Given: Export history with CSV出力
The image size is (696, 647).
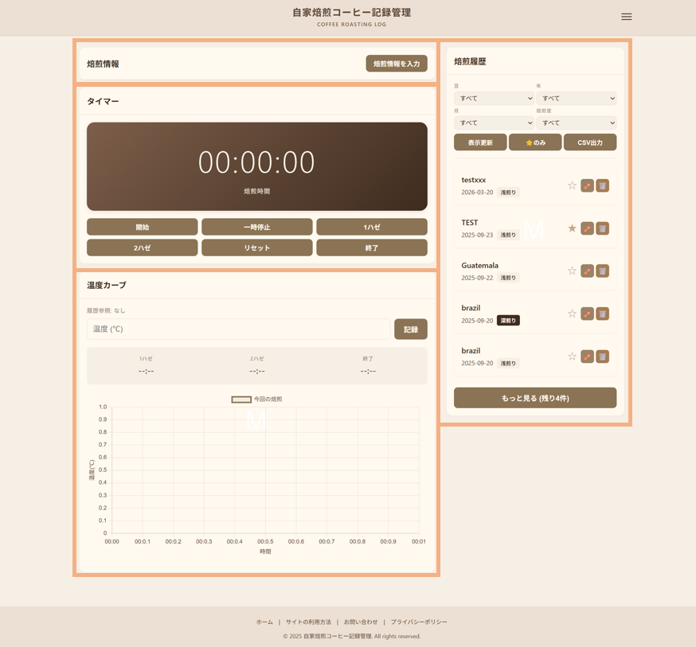Looking at the screenshot, I should point(590,142).
